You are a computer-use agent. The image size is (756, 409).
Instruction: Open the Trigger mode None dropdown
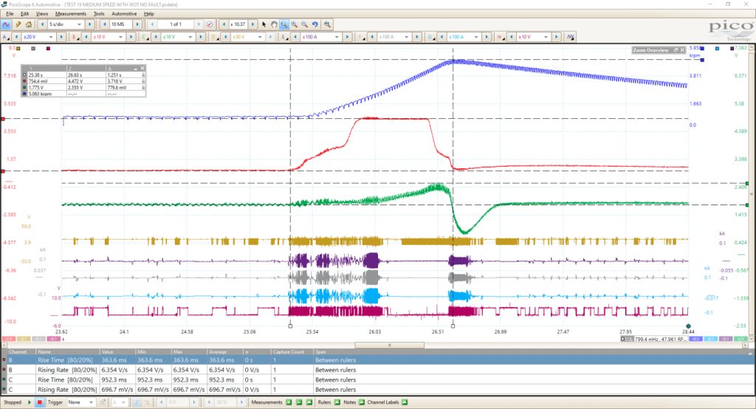click(x=80, y=402)
